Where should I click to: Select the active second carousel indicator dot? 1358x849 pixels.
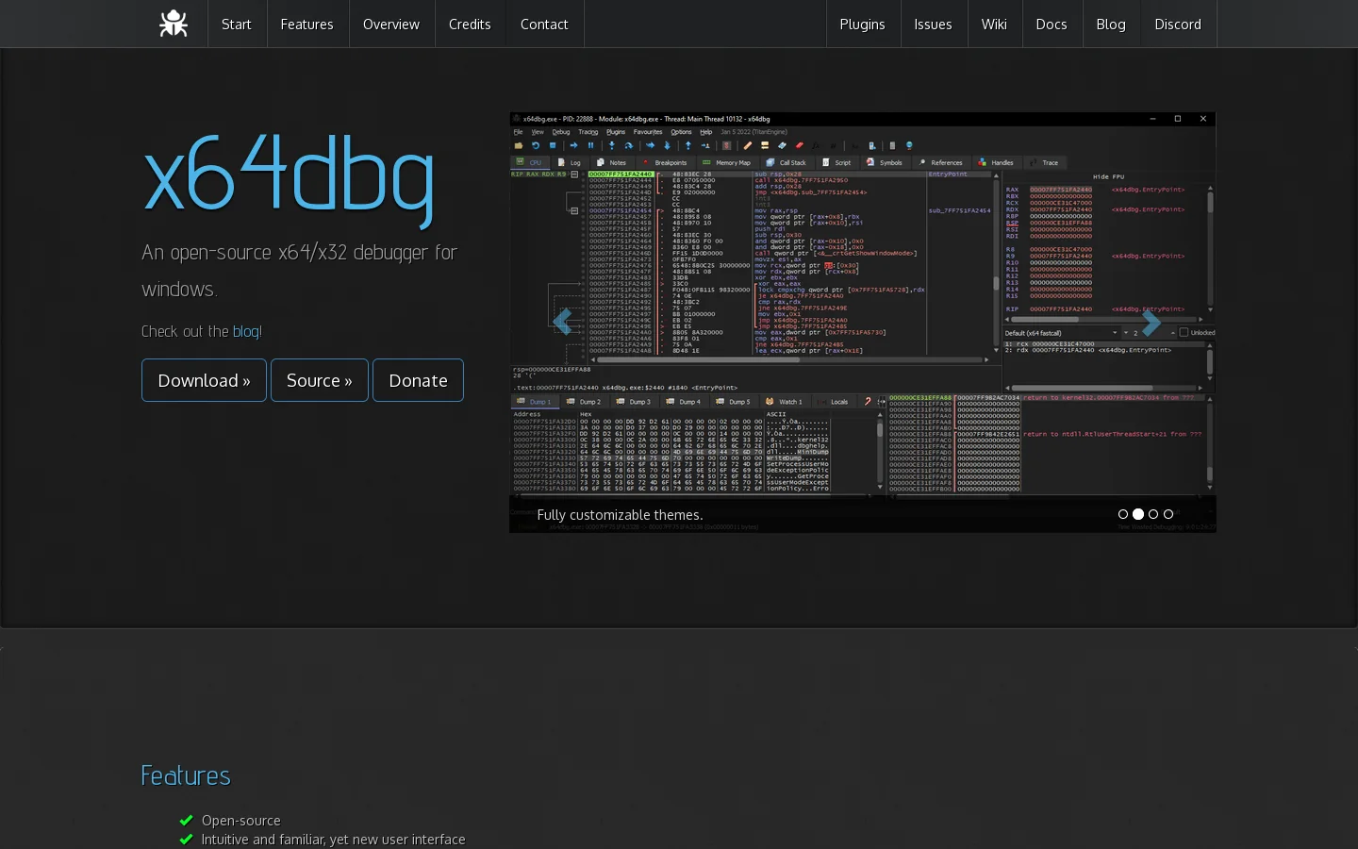(x=1138, y=514)
